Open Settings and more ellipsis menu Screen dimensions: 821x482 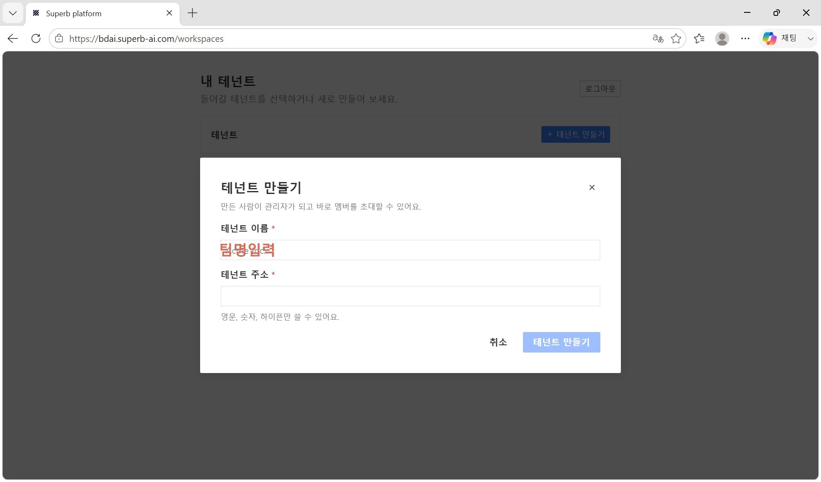pos(745,38)
